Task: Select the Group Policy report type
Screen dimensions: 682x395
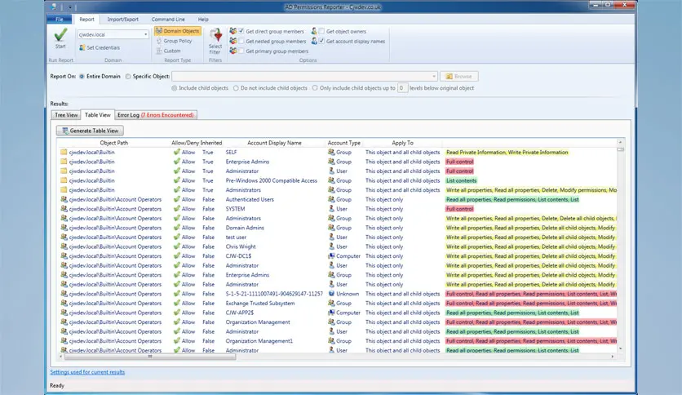Action: (174, 41)
